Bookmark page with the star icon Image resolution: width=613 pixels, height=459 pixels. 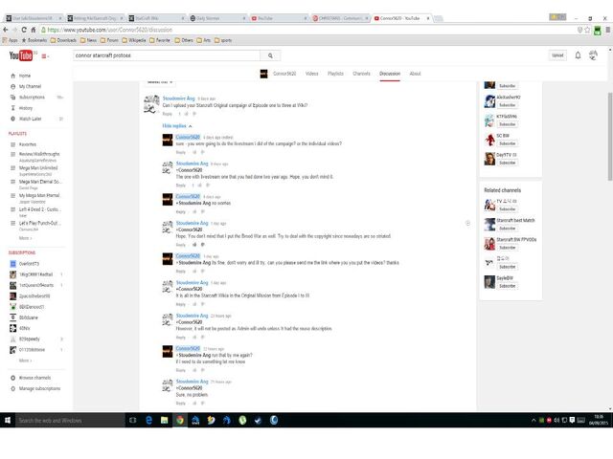(587, 30)
